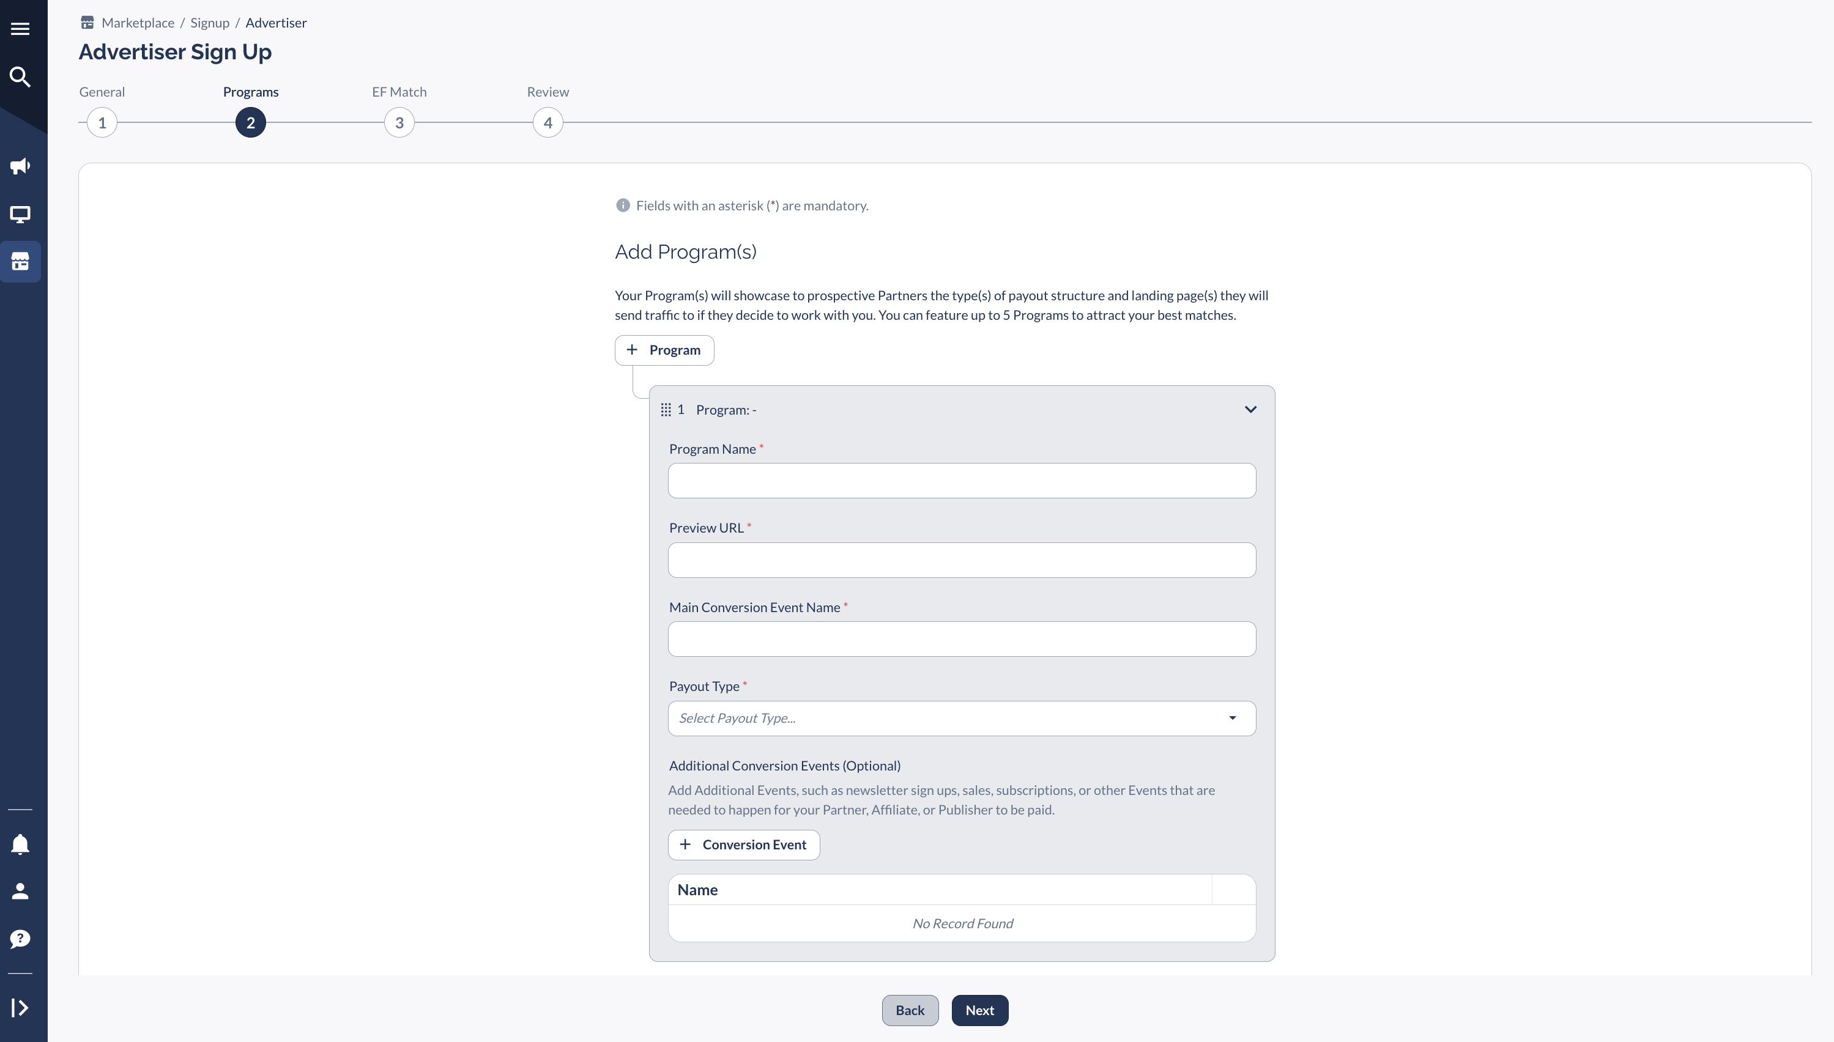This screenshot has height=1042, width=1834.
Task: Click the Signup breadcrumb link
Action: [210, 23]
